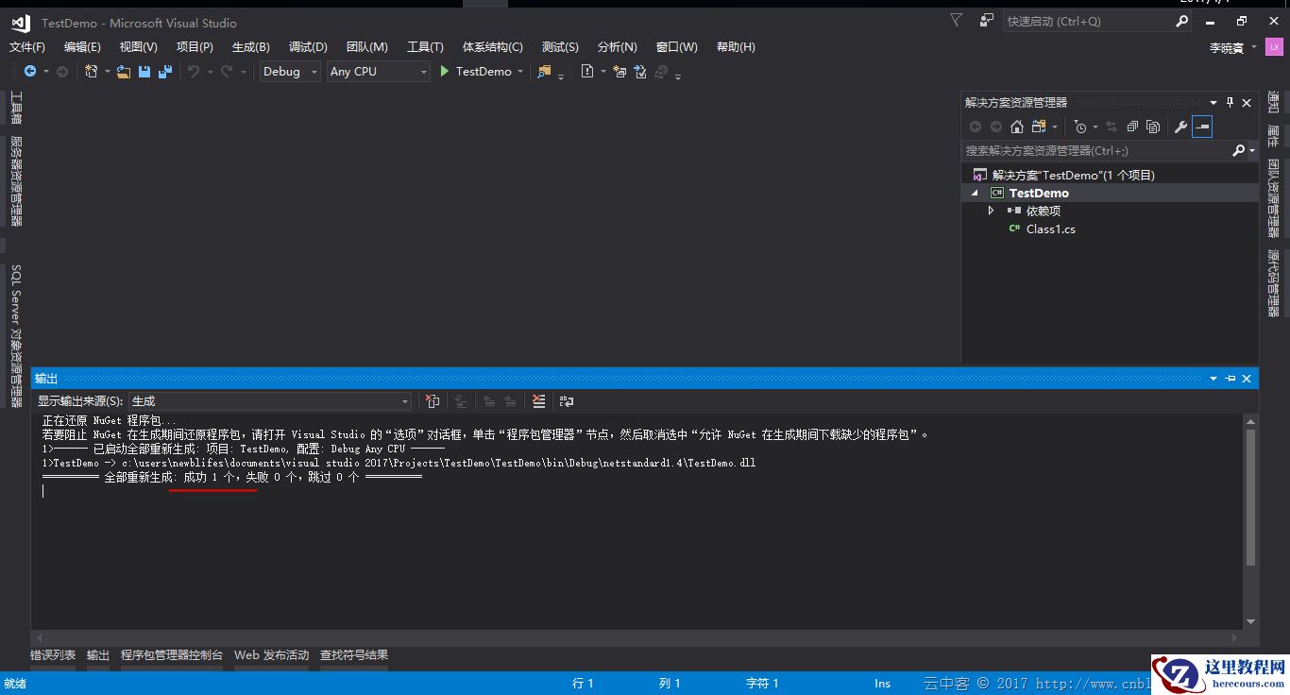Open the Any CPU platform dropdown
The width and height of the screenshot is (1290, 695).
[378, 72]
